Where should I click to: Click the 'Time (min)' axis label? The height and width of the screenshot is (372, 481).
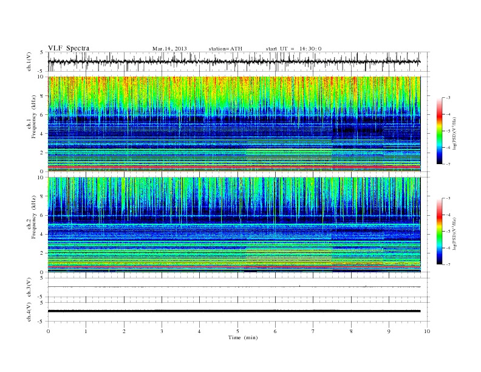(x=243, y=337)
